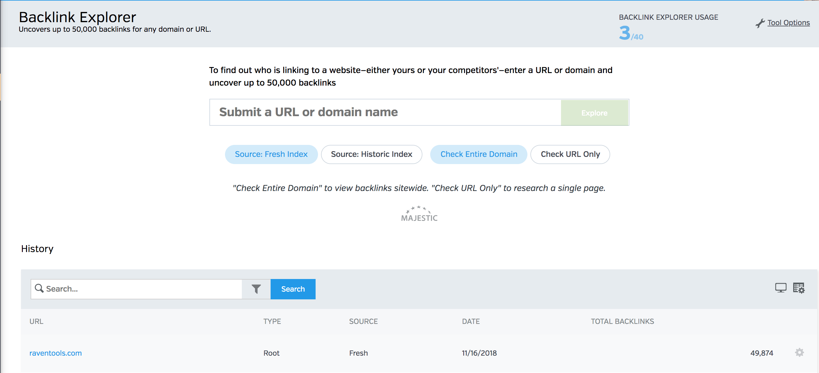Sort history by the DATE column header

coord(471,321)
